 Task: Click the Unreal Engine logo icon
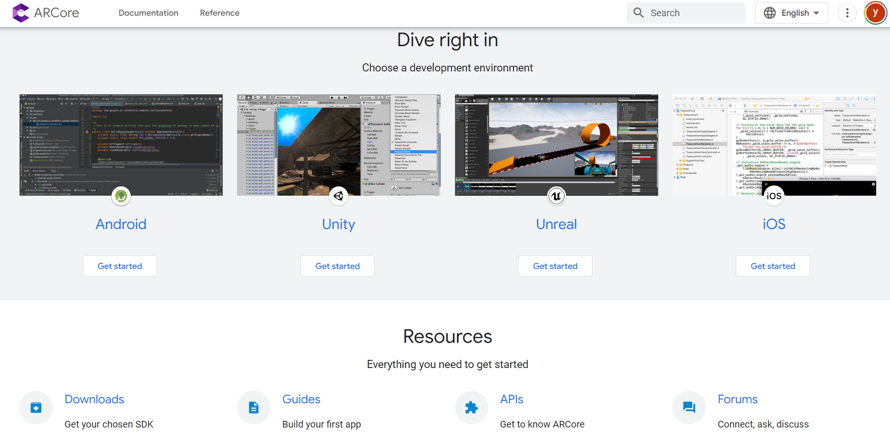coord(556,196)
